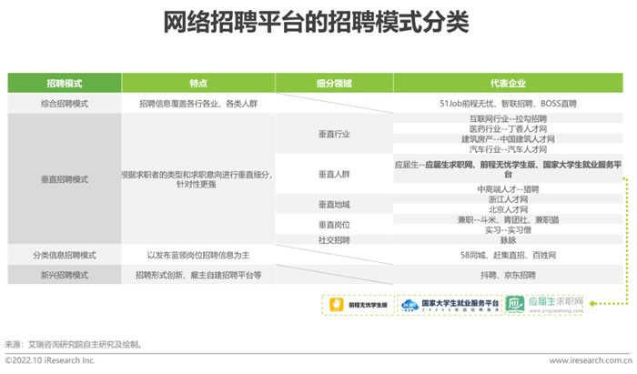
Task: Select the 招聘模式 column header
Action: pos(65,83)
